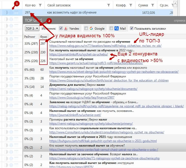Click the half-circle icon in the highlighted 297 row

point(6,12)
